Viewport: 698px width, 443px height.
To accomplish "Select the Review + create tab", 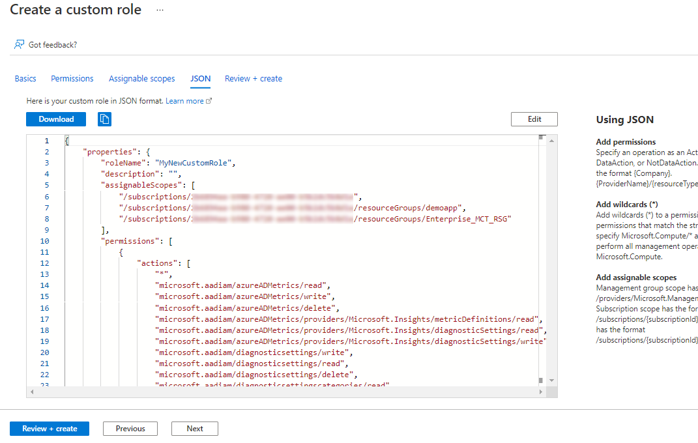I will (254, 79).
